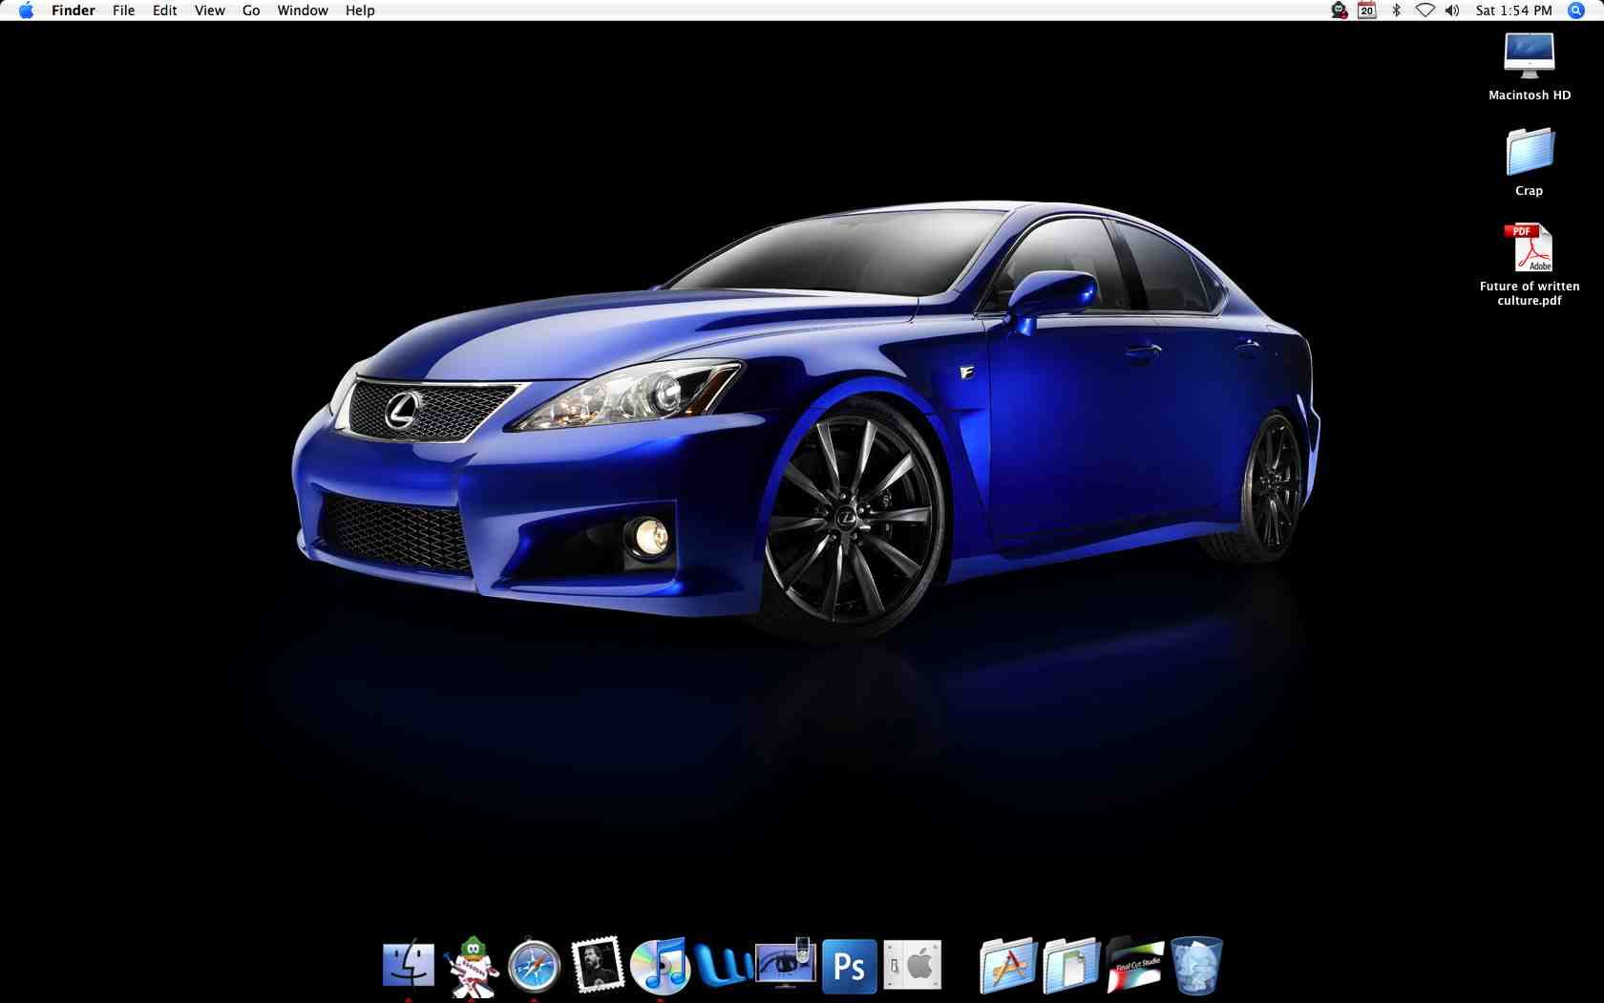Image resolution: width=1604 pixels, height=1003 pixels.
Task: Launch Photoshop from the Dock
Action: (x=849, y=967)
